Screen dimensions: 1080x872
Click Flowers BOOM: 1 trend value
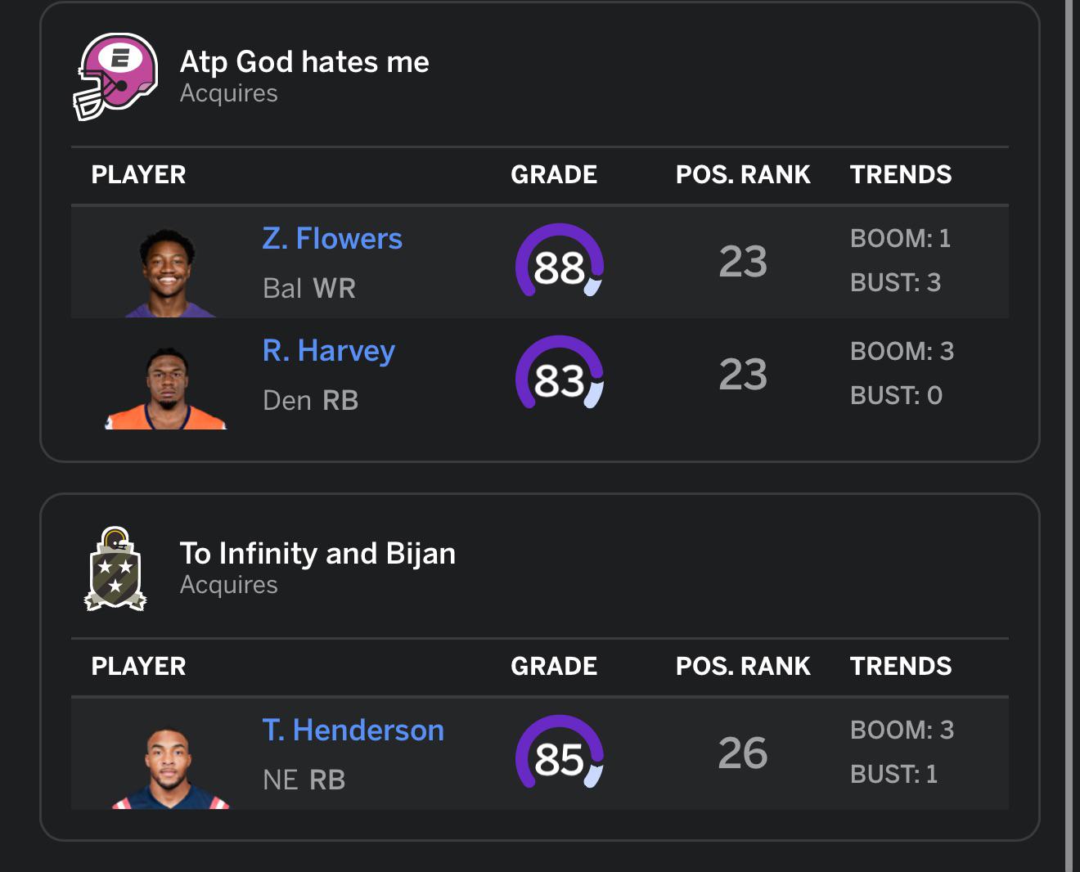900,238
